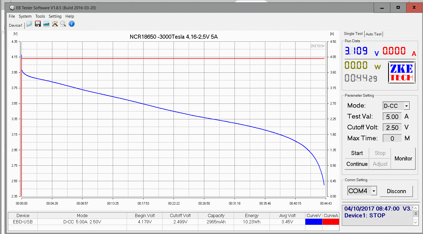
Task: Click the open folder toolbar icon
Action: click(29, 24)
